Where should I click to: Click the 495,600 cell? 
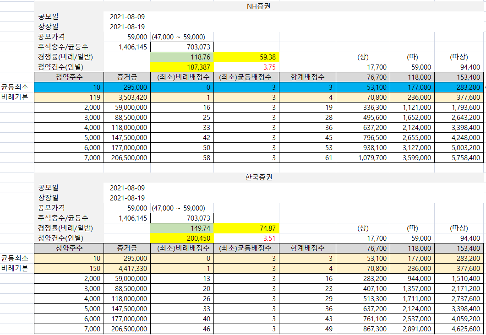click(363, 118)
